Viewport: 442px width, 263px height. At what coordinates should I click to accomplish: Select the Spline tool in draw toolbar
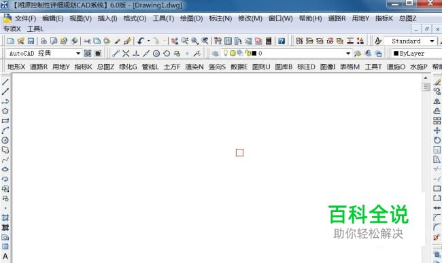[5, 160]
